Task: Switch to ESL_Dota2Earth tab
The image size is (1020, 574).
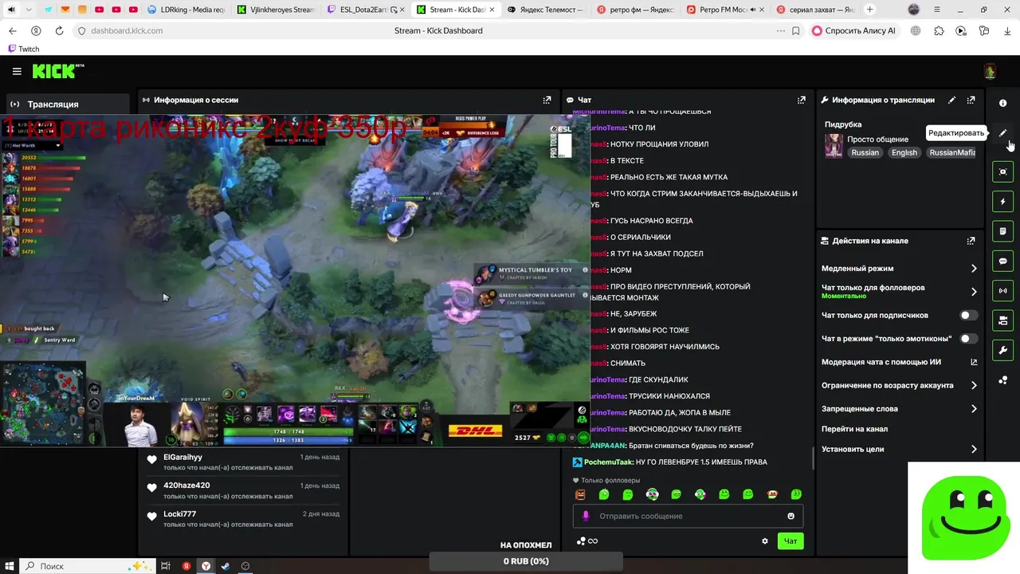Action: 367,10
